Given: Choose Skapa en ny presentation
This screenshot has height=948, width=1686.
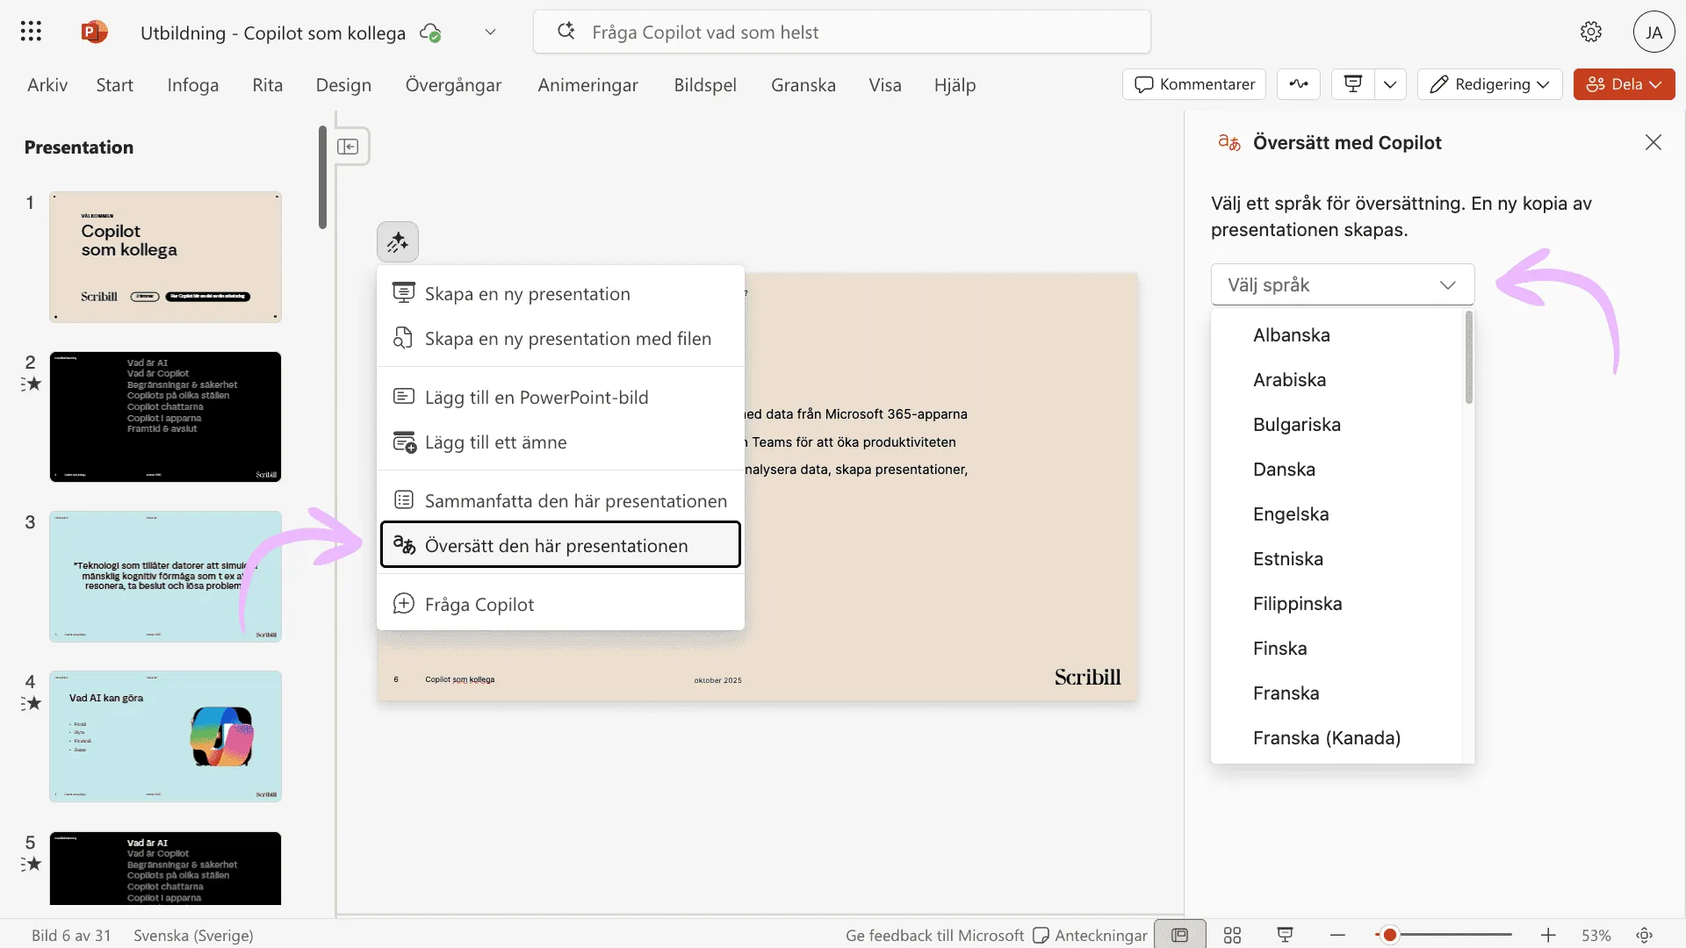Looking at the screenshot, I should click(x=560, y=294).
